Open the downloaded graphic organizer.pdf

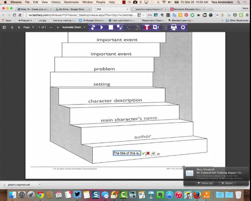tap(19, 185)
